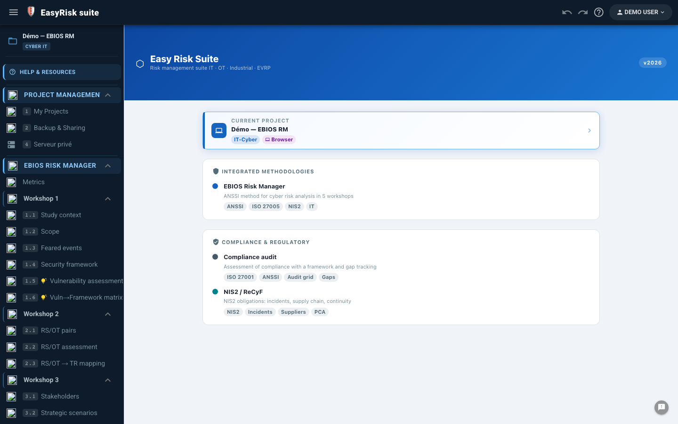Click the Browser tag
This screenshot has height=424, width=678.
[279, 139]
